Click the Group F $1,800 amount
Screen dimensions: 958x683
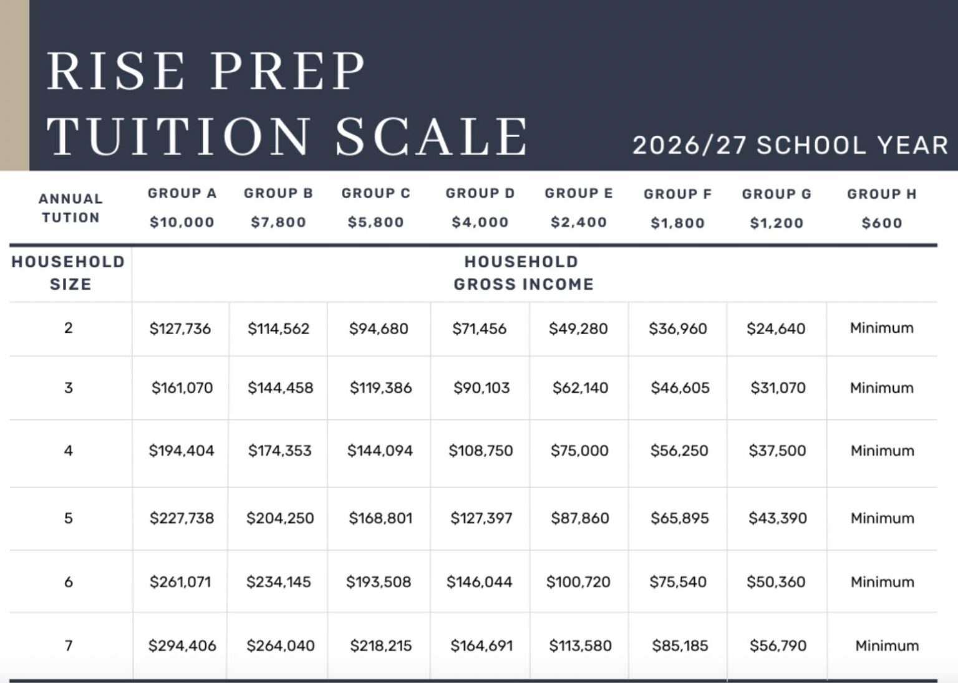tap(677, 223)
